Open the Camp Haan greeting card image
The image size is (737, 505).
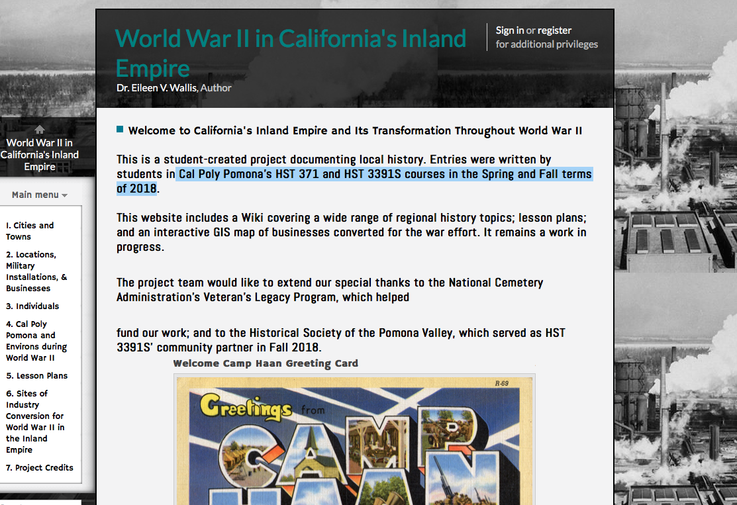(x=354, y=439)
